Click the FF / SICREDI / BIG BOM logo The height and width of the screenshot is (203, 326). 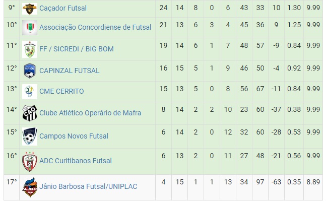tap(30, 49)
